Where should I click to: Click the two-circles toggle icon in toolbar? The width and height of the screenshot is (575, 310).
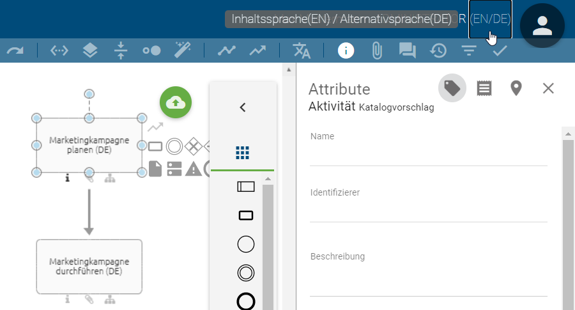[x=151, y=50]
